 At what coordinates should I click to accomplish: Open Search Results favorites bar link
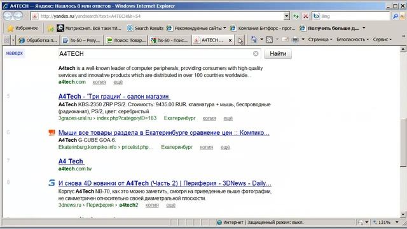click(145, 28)
